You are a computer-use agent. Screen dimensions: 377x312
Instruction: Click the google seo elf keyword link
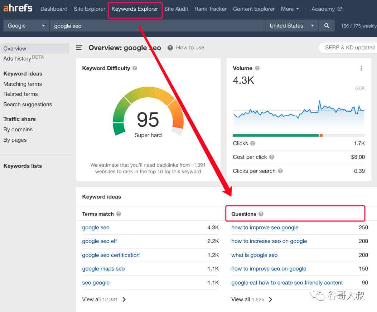pyautogui.click(x=100, y=241)
